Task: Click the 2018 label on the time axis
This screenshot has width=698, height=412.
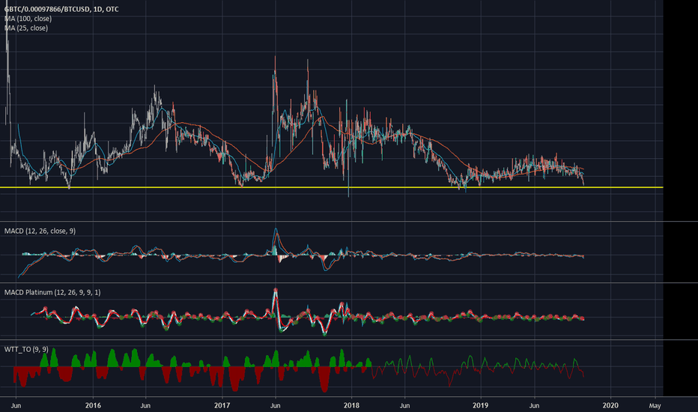Action: 351,405
